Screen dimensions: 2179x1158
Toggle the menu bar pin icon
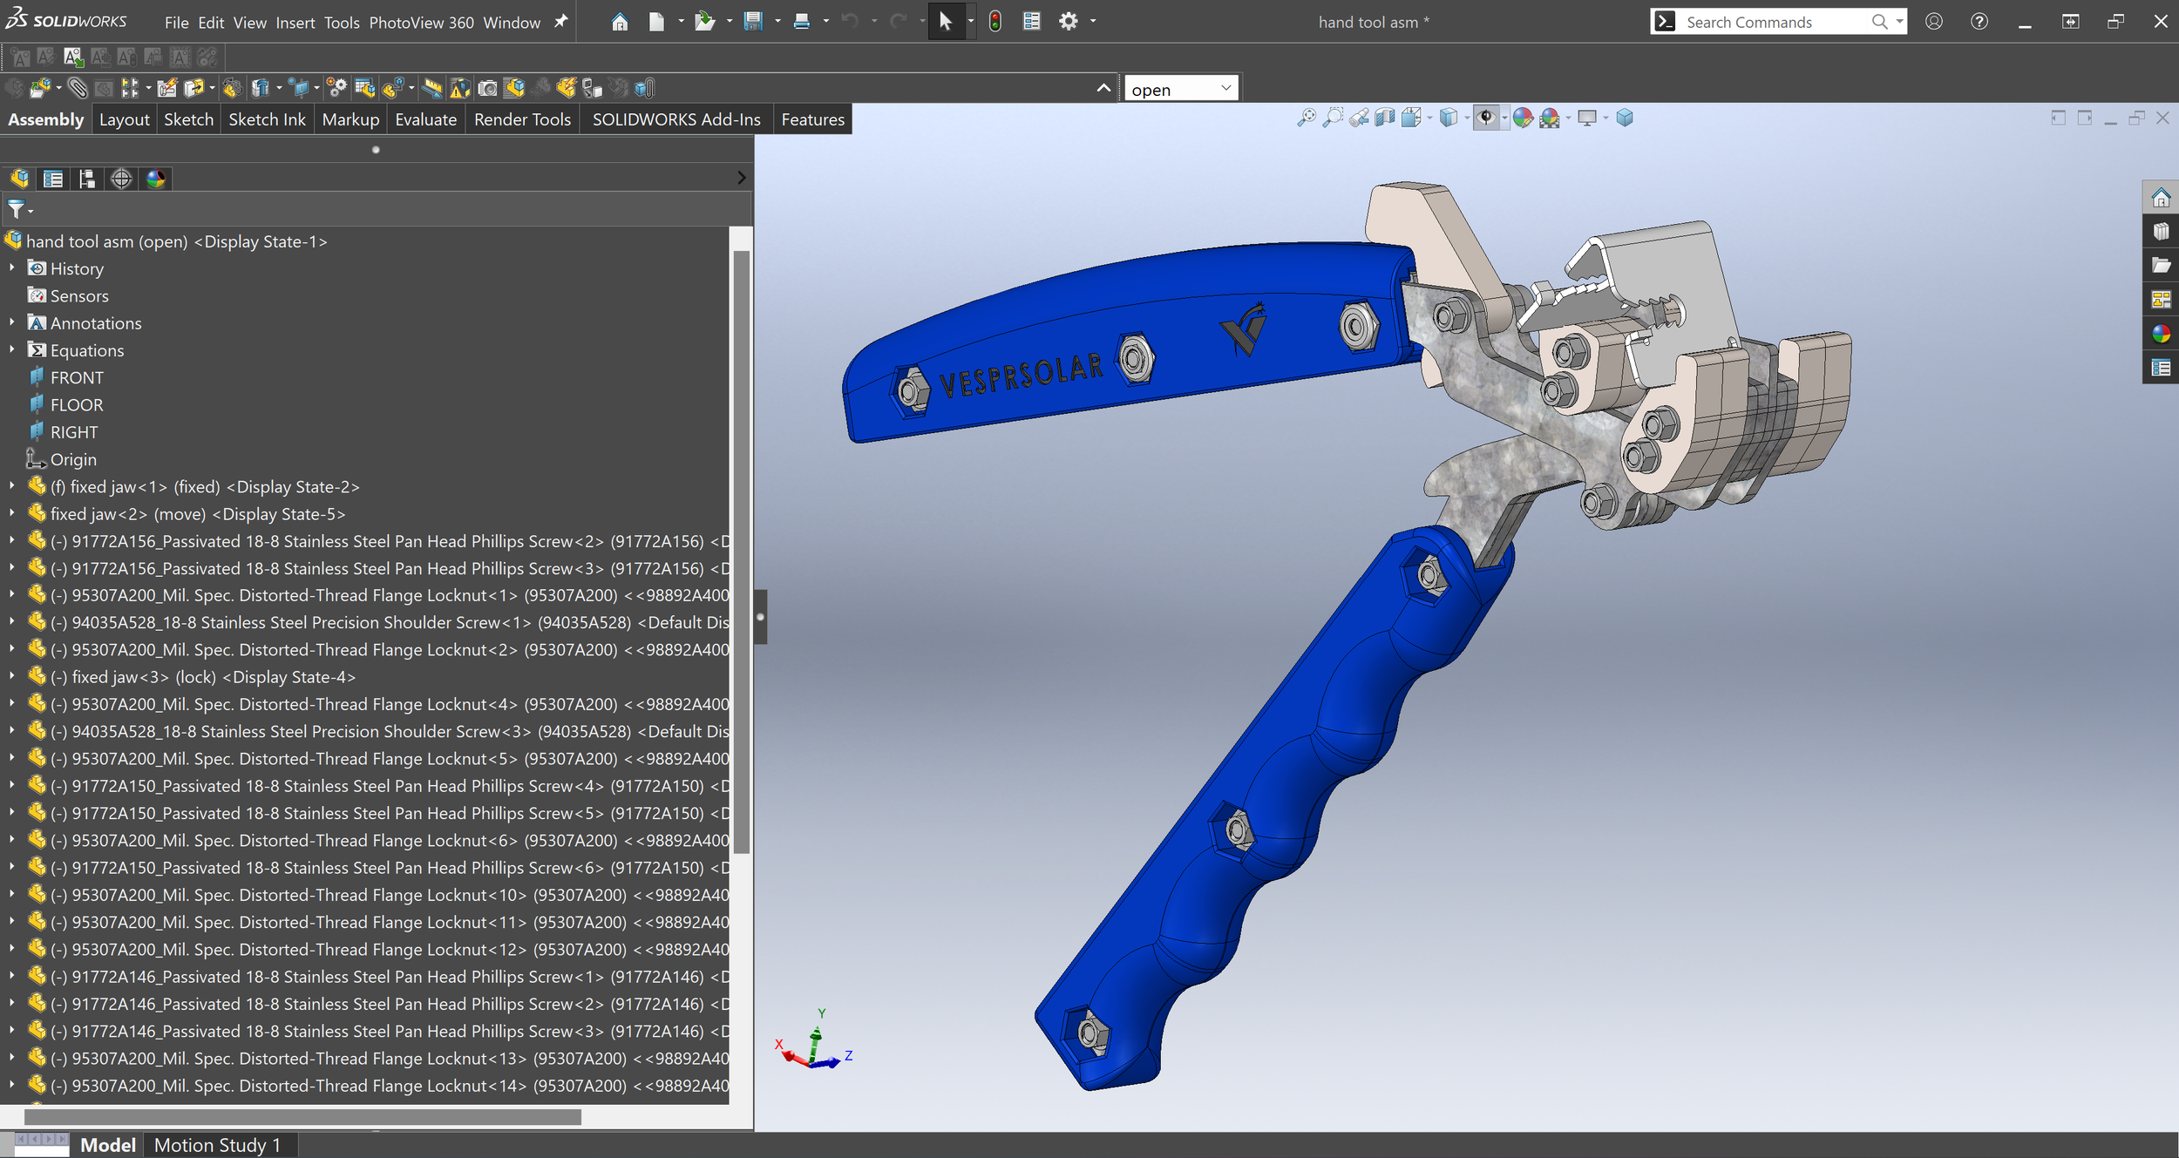coord(561,22)
